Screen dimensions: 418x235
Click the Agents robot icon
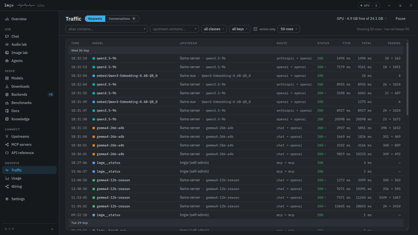[x=7, y=61]
